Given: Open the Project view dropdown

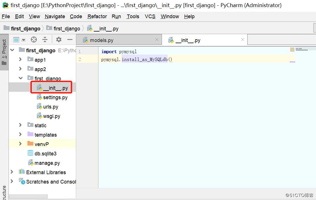Looking at the screenshot, I should coord(19,40).
